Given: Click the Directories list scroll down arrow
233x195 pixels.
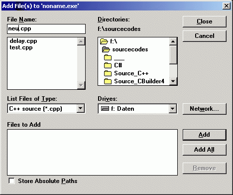Looking at the screenshot, I should pos(173,81).
